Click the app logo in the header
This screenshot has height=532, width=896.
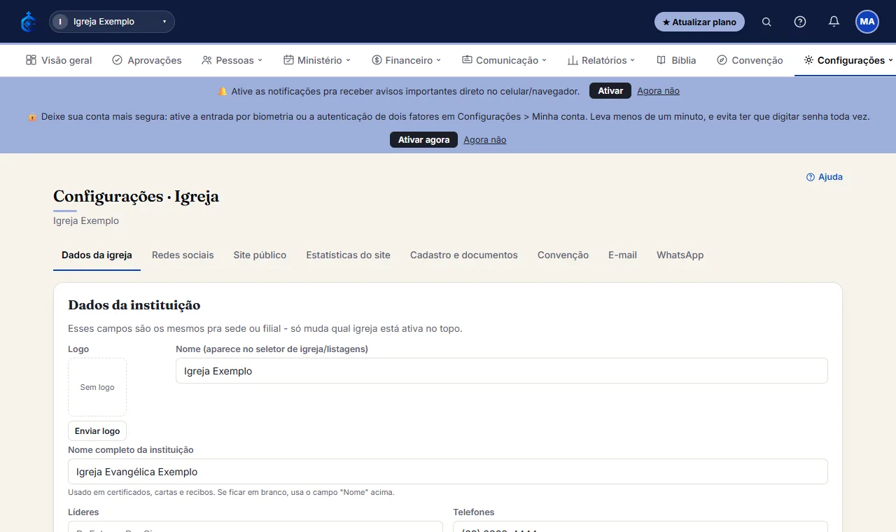coord(28,22)
